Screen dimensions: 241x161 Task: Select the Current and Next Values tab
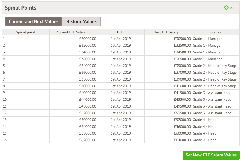(x=34, y=21)
